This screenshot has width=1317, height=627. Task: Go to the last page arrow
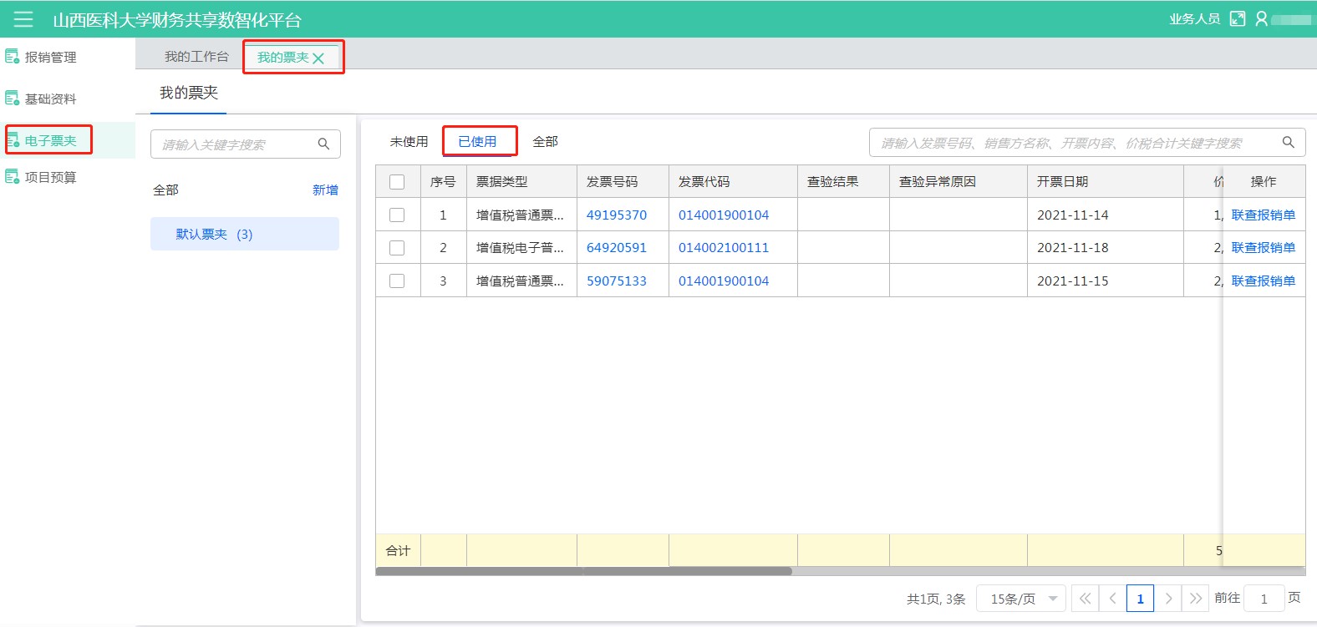[x=1196, y=598]
